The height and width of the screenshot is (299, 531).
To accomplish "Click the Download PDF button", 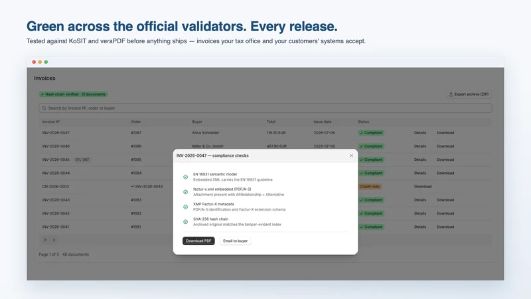I will pyautogui.click(x=198, y=241).
